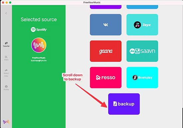Open Smart links in the sidebar
The image size is (183, 128).
6,73
